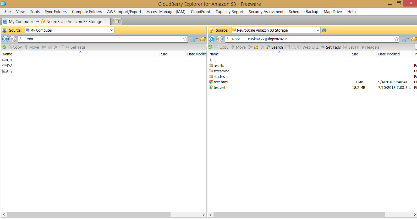Open folder icon beside left pane favorites

pos(203,39)
